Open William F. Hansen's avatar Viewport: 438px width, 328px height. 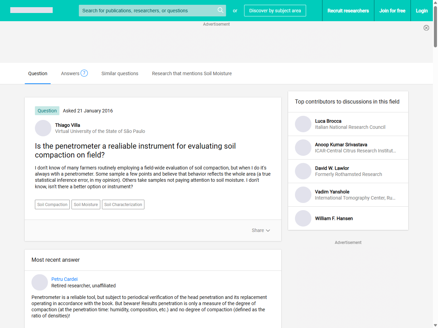tap(303, 218)
